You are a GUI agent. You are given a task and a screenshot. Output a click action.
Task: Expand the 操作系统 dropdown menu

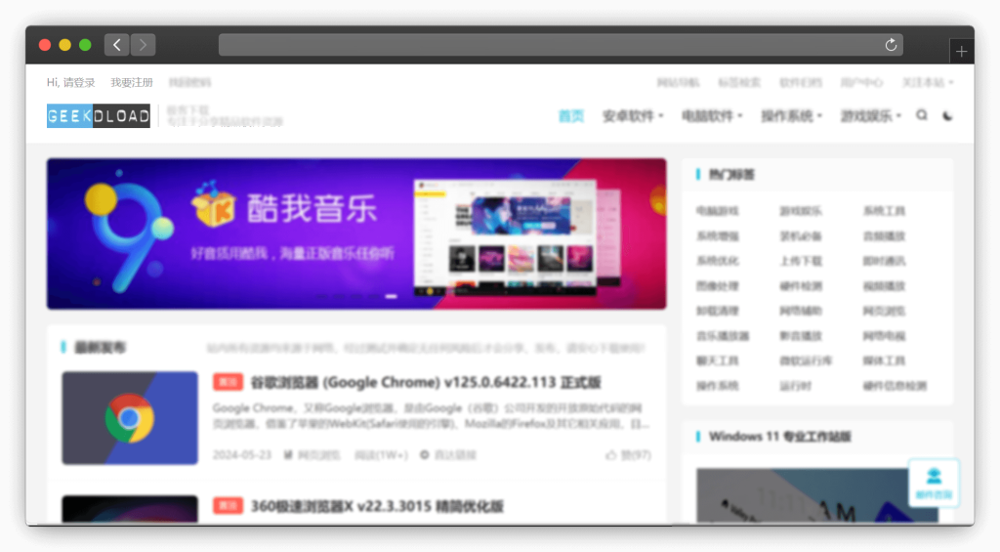pyautogui.click(x=791, y=116)
